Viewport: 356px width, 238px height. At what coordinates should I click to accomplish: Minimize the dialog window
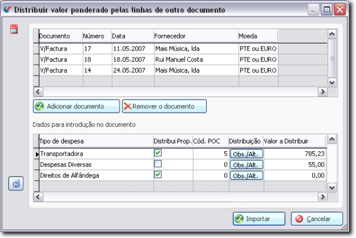tap(313, 10)
